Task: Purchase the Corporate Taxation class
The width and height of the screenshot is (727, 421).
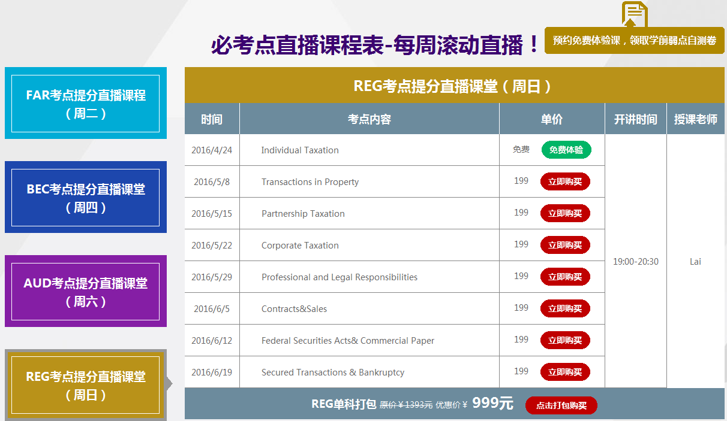Action: click(x=565, y=245)
